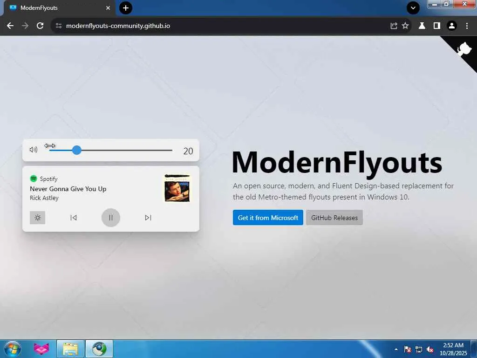Click the muted speaker tray icon
The width and height of the screenshot is (477, 358).
[430, 349]
